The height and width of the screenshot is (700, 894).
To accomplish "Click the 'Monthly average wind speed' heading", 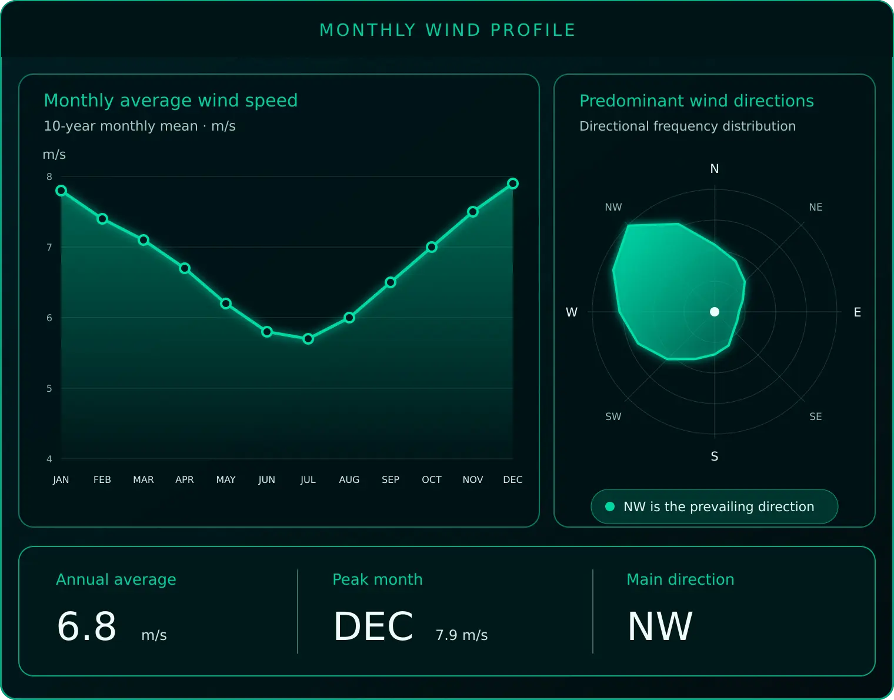I will pyautogui.click(x=171, y=101).
